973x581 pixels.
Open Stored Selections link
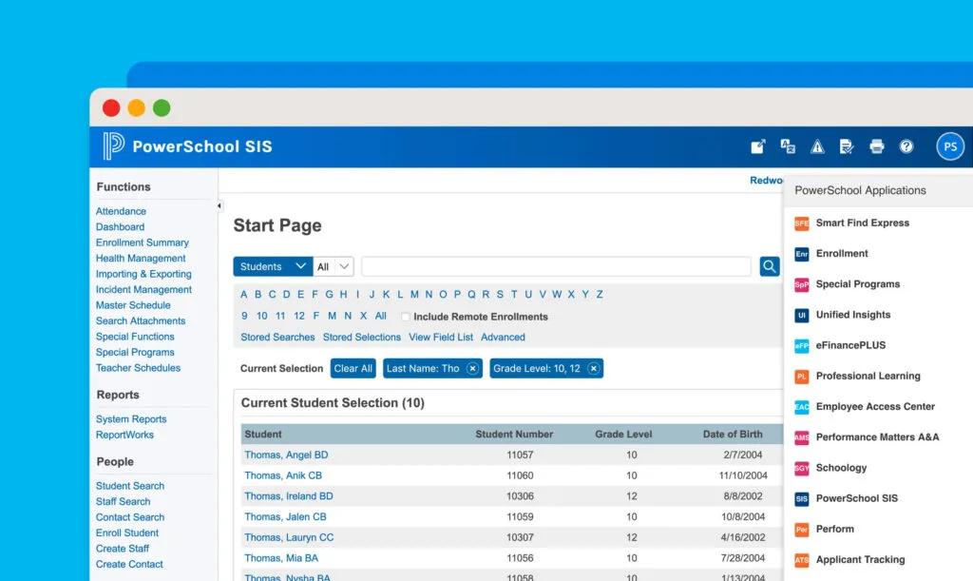(362, 337)
